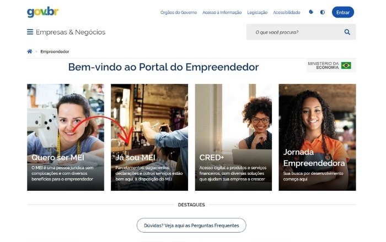Click the gov.br logo

tap(43, 12)
